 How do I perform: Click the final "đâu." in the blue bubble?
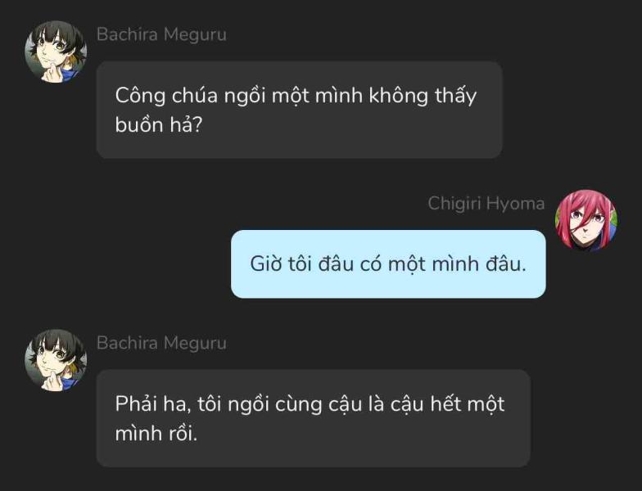506,264
